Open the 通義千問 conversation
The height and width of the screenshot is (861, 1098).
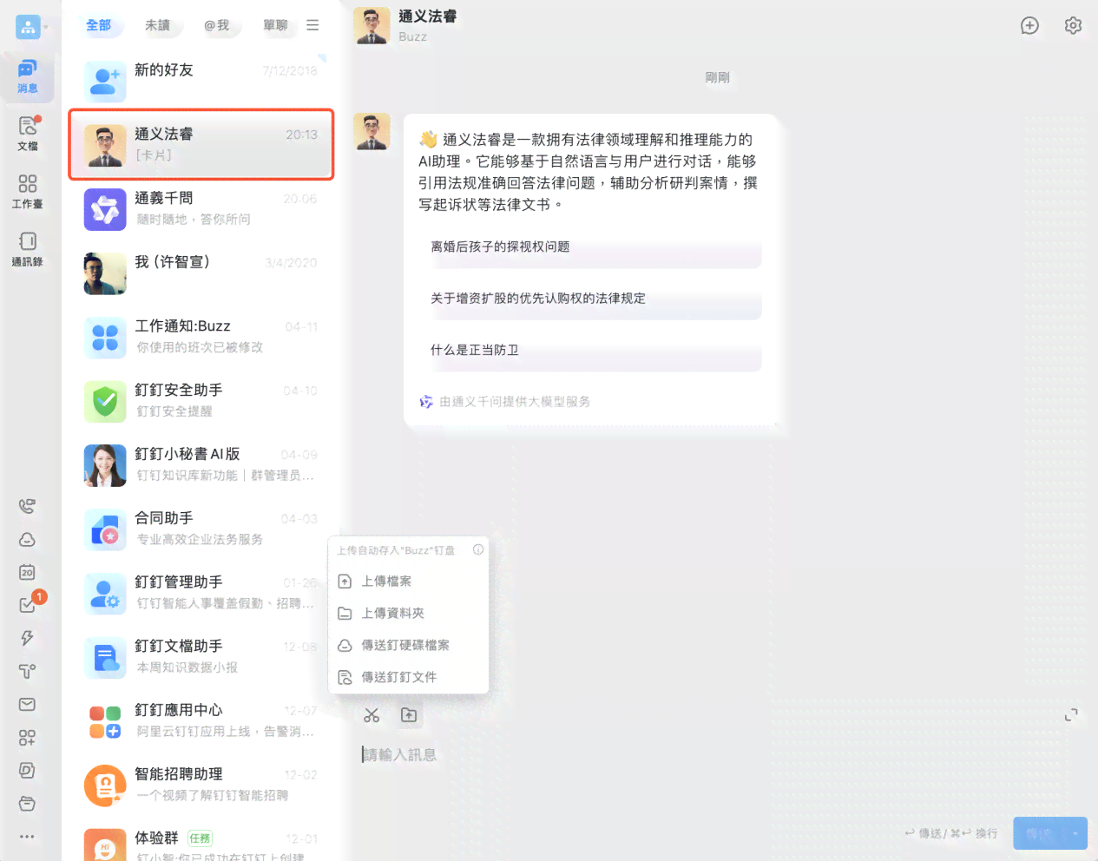point(201,208)
